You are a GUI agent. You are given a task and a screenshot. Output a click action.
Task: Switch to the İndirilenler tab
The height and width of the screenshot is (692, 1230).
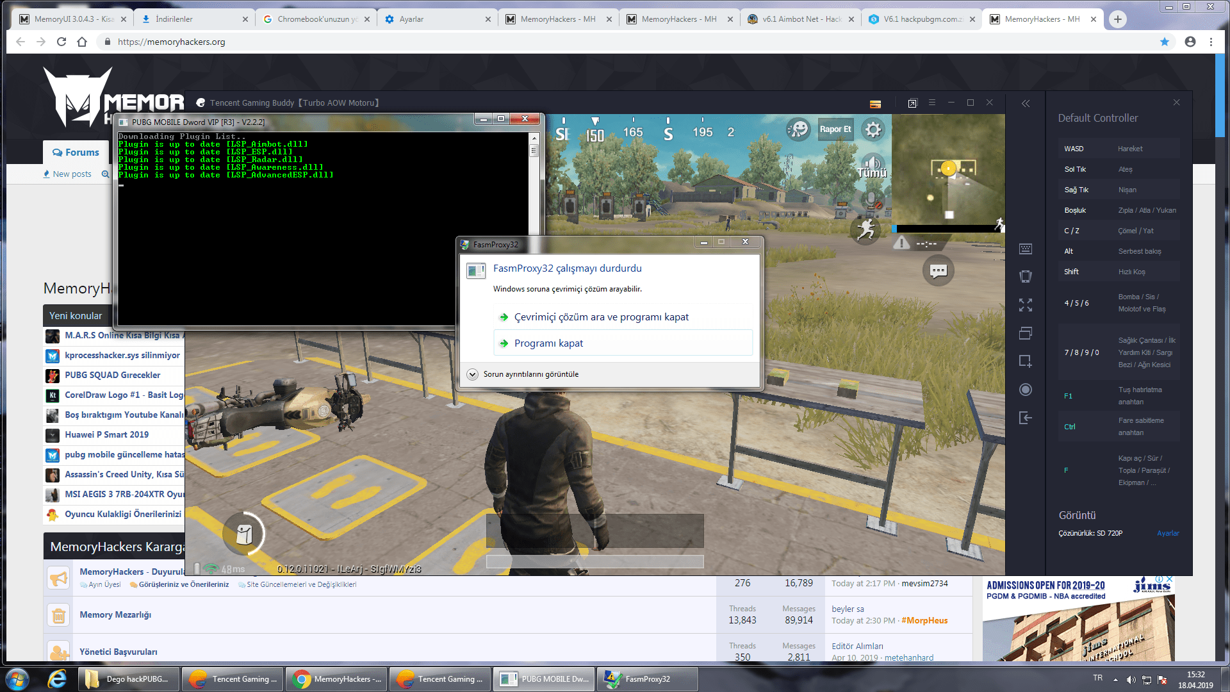pyautogui.click(x=193, y=19)
